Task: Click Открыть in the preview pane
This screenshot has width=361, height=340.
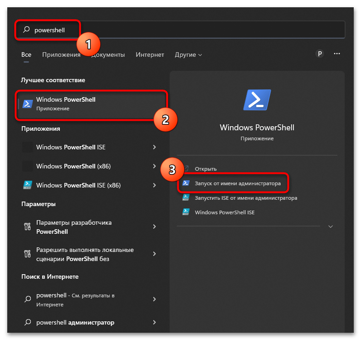Action: [205, 169]
